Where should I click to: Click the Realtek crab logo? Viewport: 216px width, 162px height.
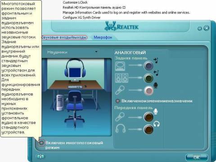click(x=110, y=26)
